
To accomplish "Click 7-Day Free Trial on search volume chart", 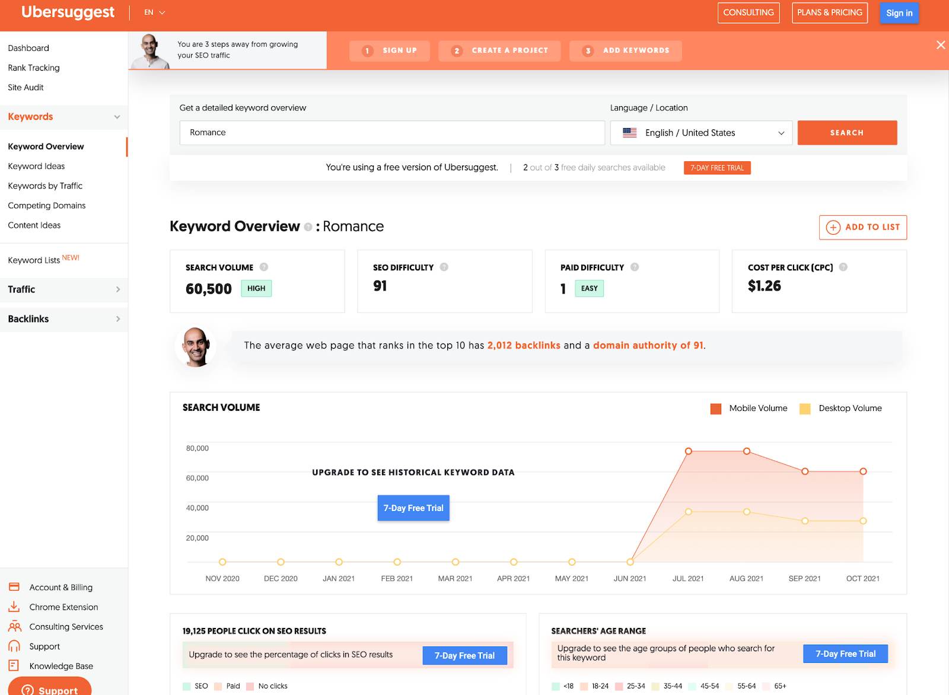I will point(413,508).
